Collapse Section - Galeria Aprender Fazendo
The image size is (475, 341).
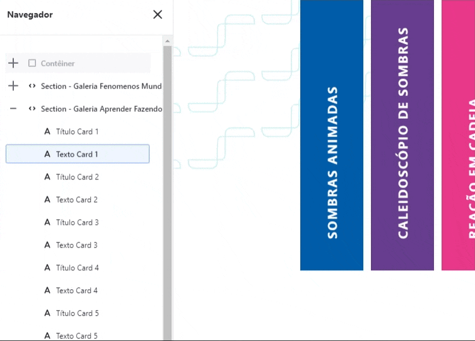[13, 109]
